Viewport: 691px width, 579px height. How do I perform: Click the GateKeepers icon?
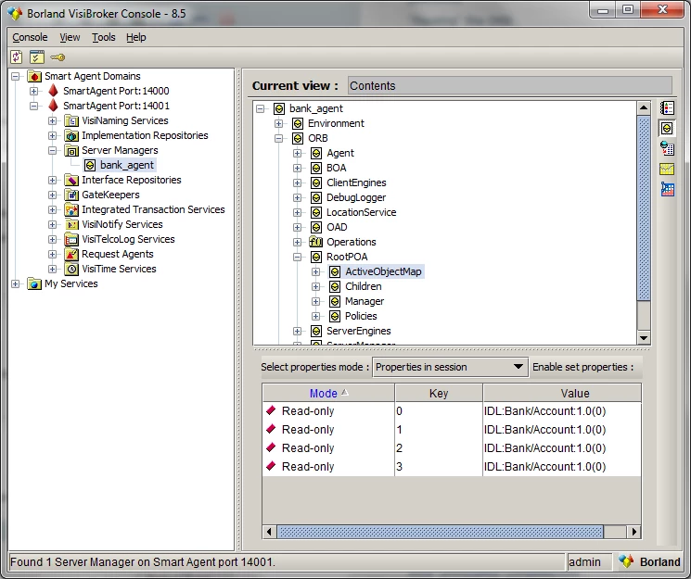[x=71, y=195]
